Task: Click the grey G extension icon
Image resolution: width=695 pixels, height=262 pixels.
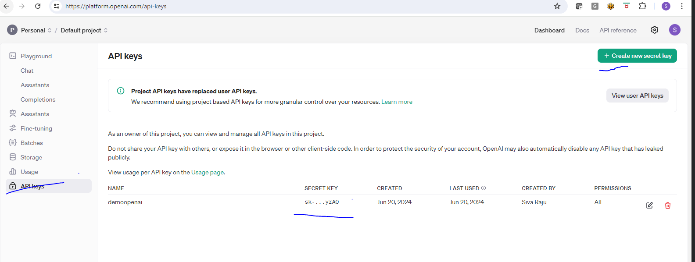Action: click(595, 6)
